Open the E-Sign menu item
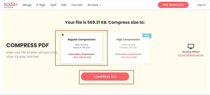 (41, 5)
